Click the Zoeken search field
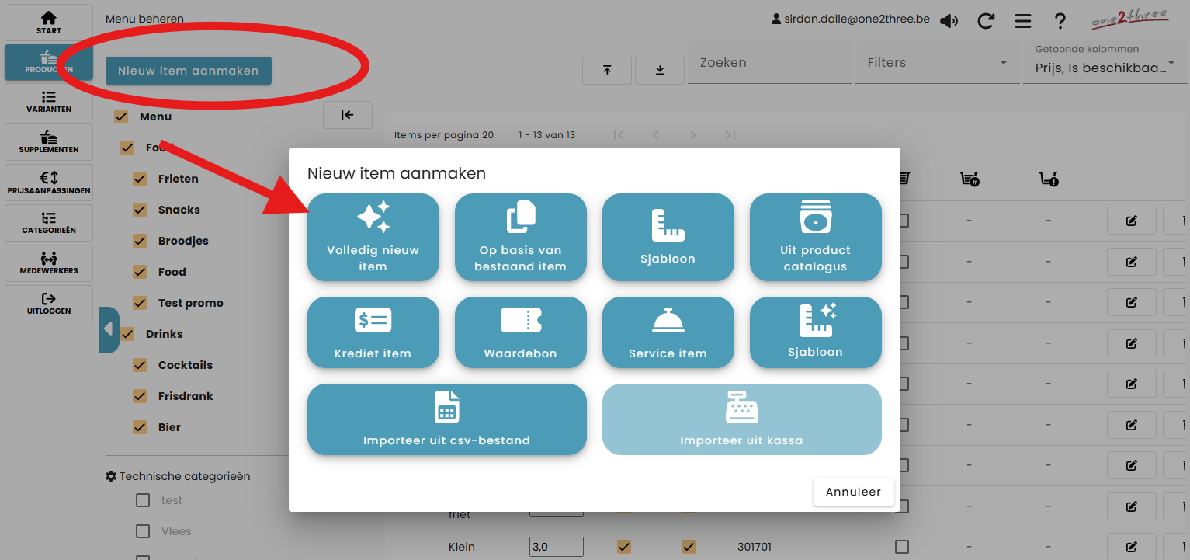Screen dimensions: 1190x560 tap(768, 63)
